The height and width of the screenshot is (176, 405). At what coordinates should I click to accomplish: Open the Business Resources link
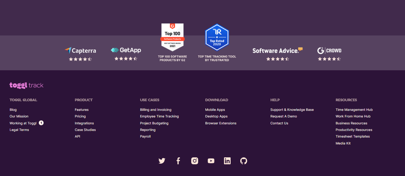tap(352, 123)
